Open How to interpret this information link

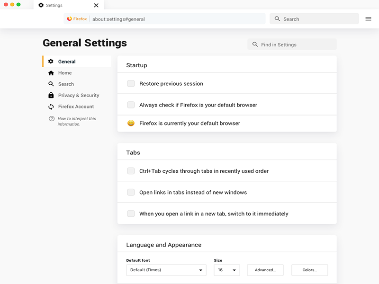point(77,121)
